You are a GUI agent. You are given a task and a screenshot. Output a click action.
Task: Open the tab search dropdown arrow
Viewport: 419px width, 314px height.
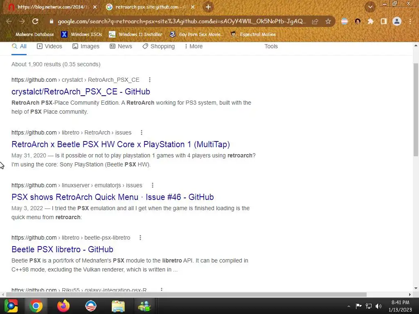[x=370, y=7]
